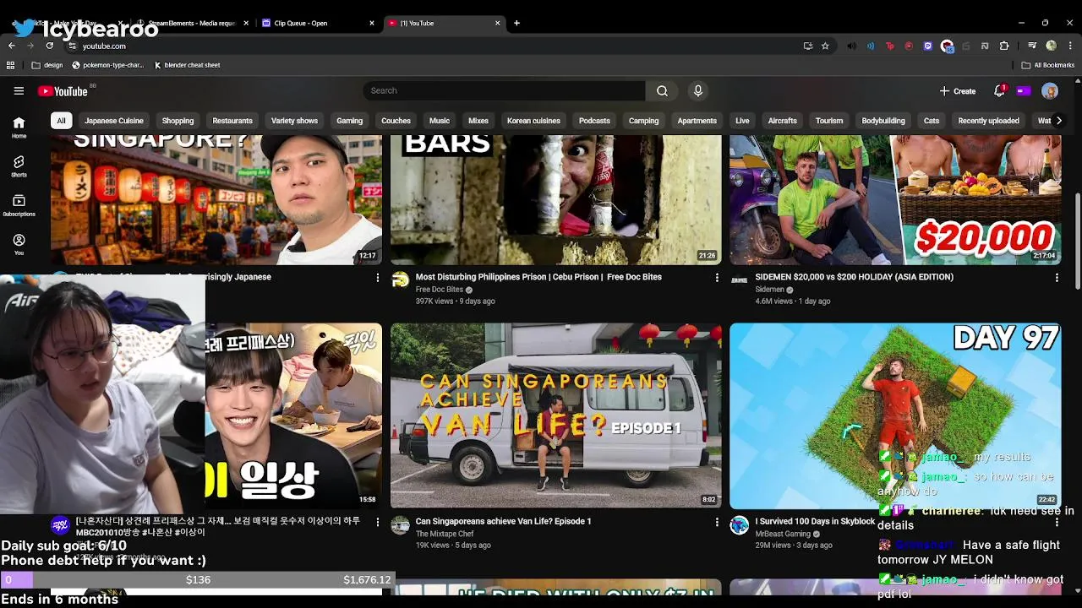1082x608 pixels.
Task: Open Shorts in the sidebar
Action: [19, 166]
